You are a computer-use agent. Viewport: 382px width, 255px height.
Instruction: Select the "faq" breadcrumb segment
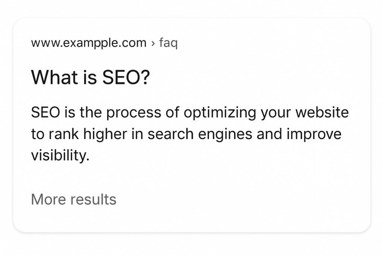pos(168,43)
